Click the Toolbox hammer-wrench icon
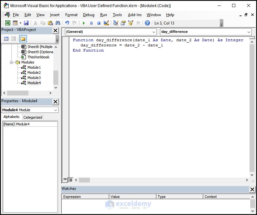This screenshot has width=257, height=215. pyautogui.click(x=138, y=23)
